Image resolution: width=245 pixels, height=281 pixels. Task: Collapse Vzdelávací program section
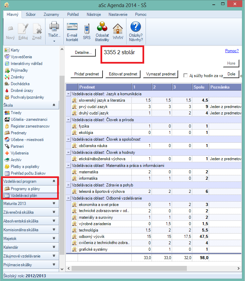click(x=54, y=181)
